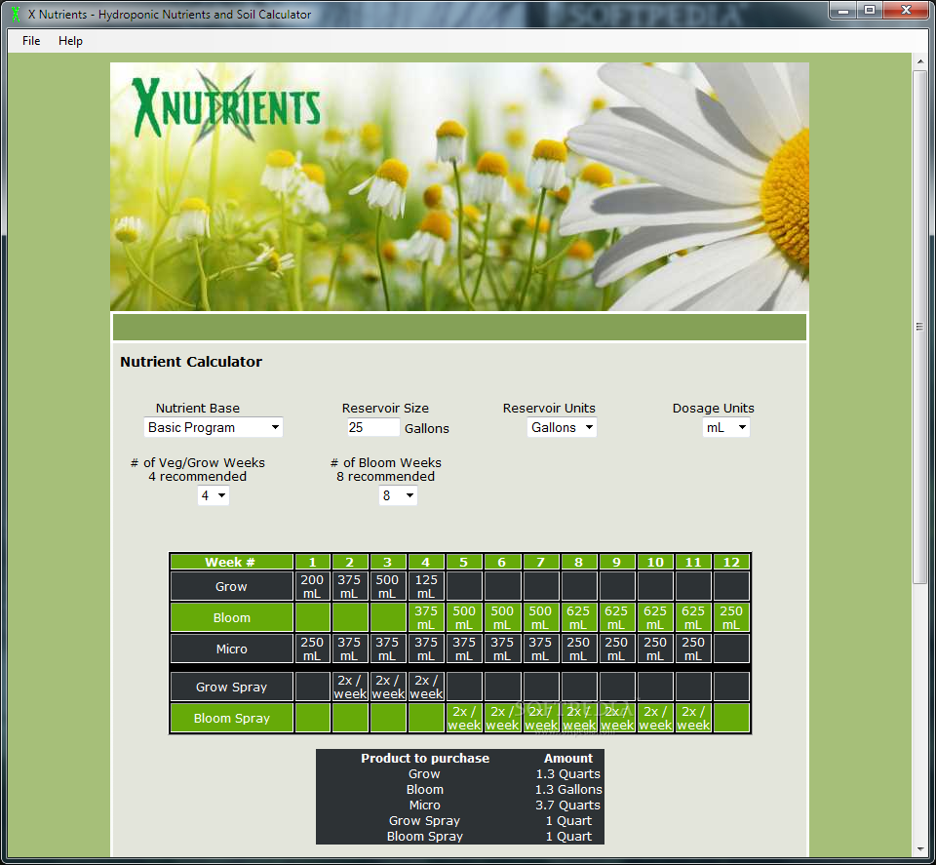Open the Help menu
This screenshot has height=865, width=936.
[x=70, y=41]
